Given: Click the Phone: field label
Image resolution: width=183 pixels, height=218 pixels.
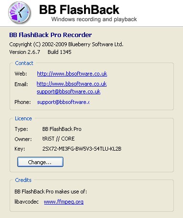Looking at the screenshot, I should point(23,102).
